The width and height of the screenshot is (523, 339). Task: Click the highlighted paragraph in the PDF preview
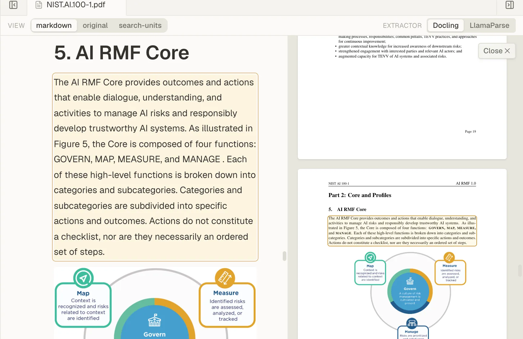(x=402, y=231)
